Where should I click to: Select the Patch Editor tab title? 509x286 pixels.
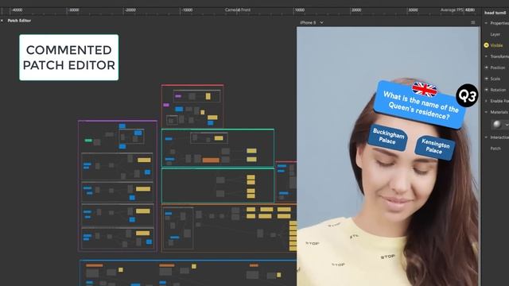coord(19,21)
